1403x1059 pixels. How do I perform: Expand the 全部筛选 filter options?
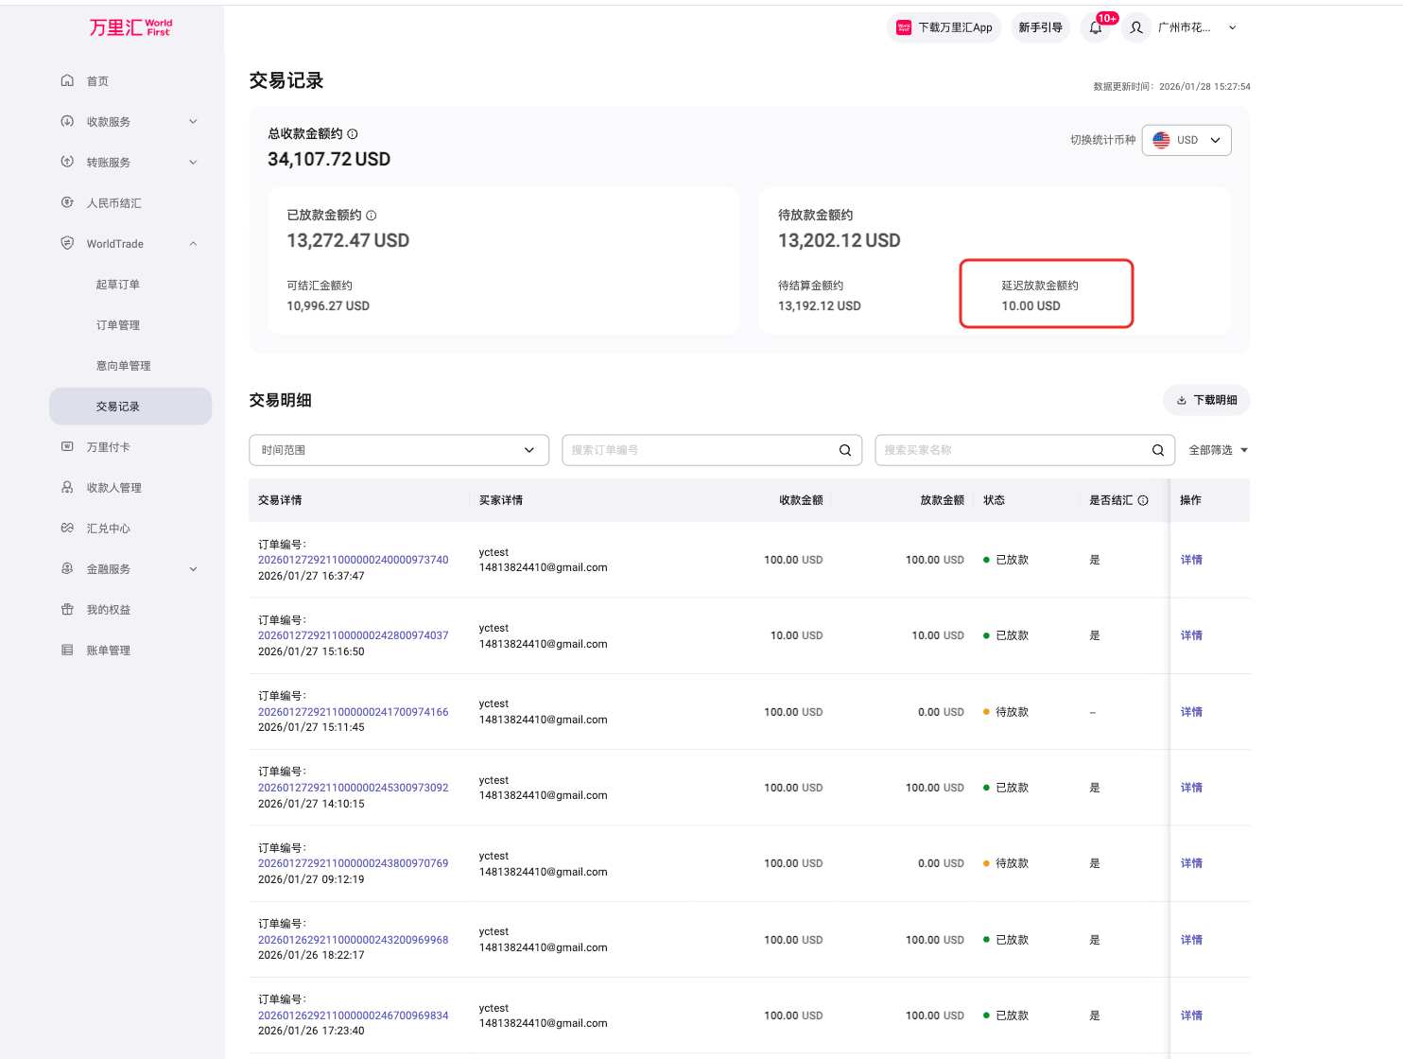pos(1218,450)
